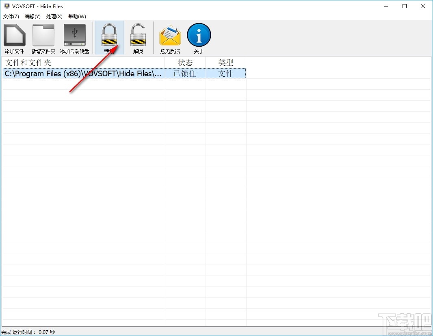The image size is (433, 336).
Task: Click the 已锁住 status cell of the entry
Action: (186, 73)
